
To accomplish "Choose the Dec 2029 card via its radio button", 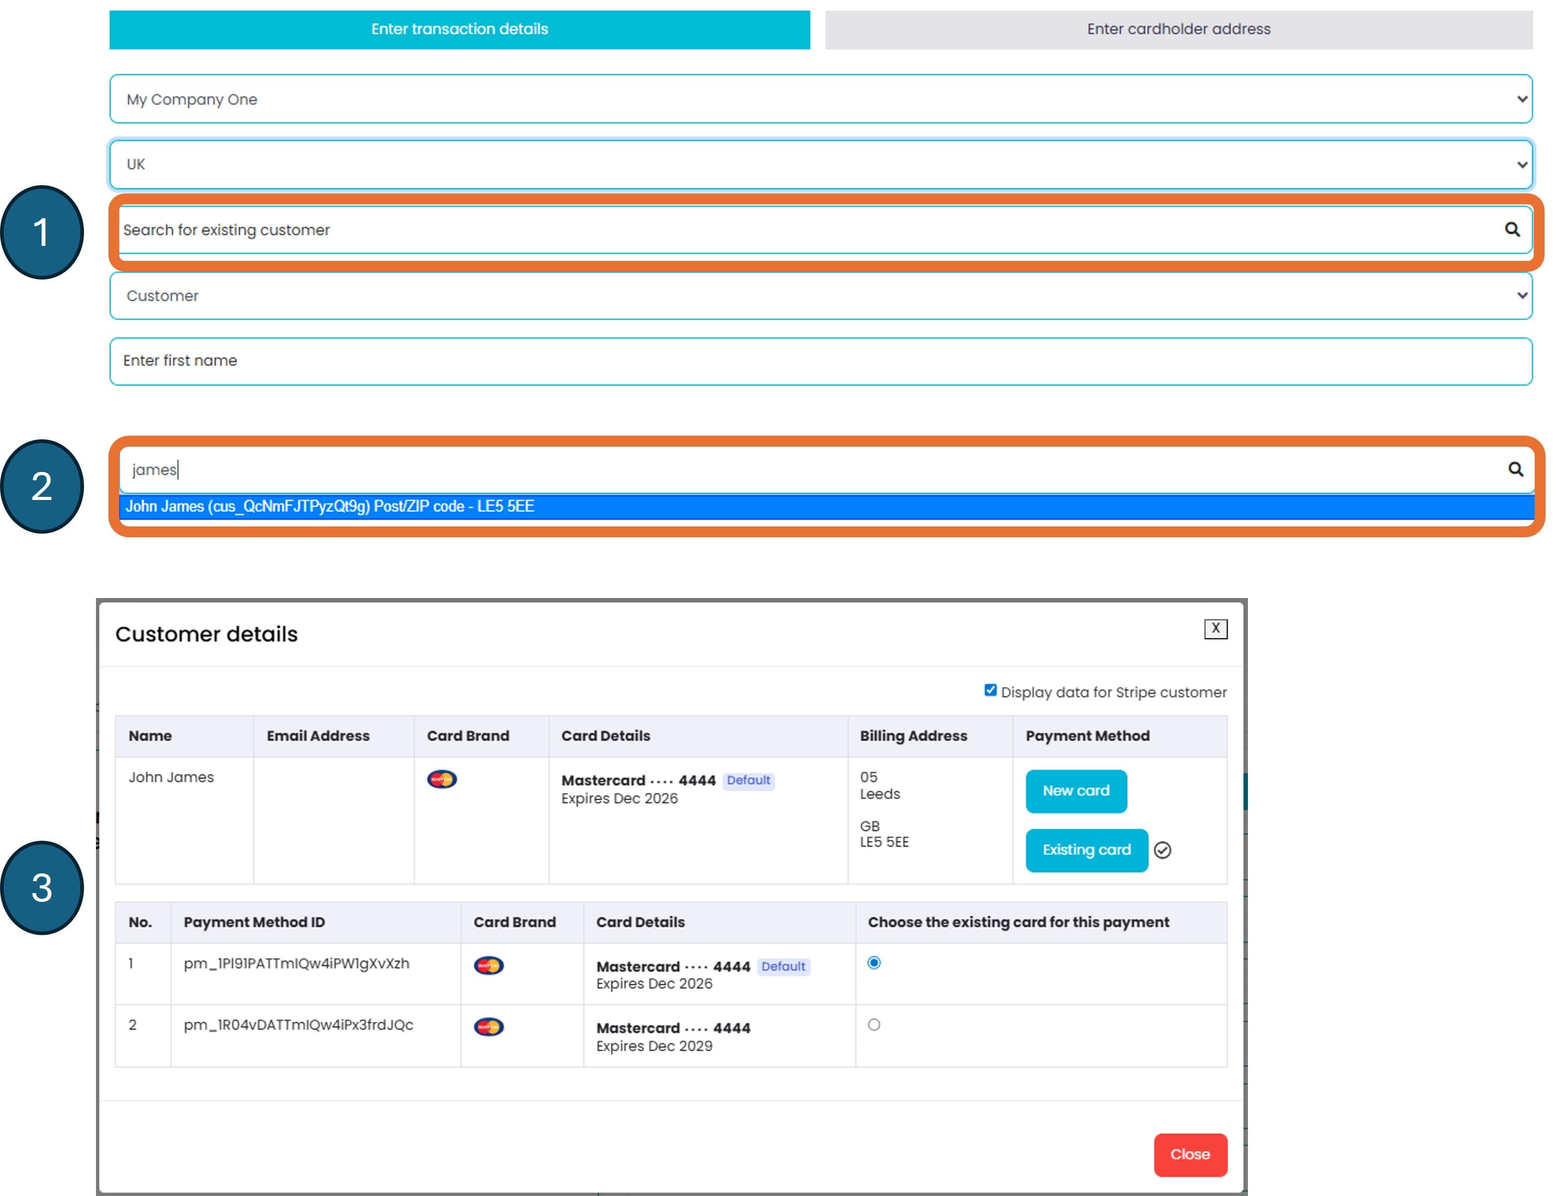I will pyautogui.click(x=875, y=1024).
